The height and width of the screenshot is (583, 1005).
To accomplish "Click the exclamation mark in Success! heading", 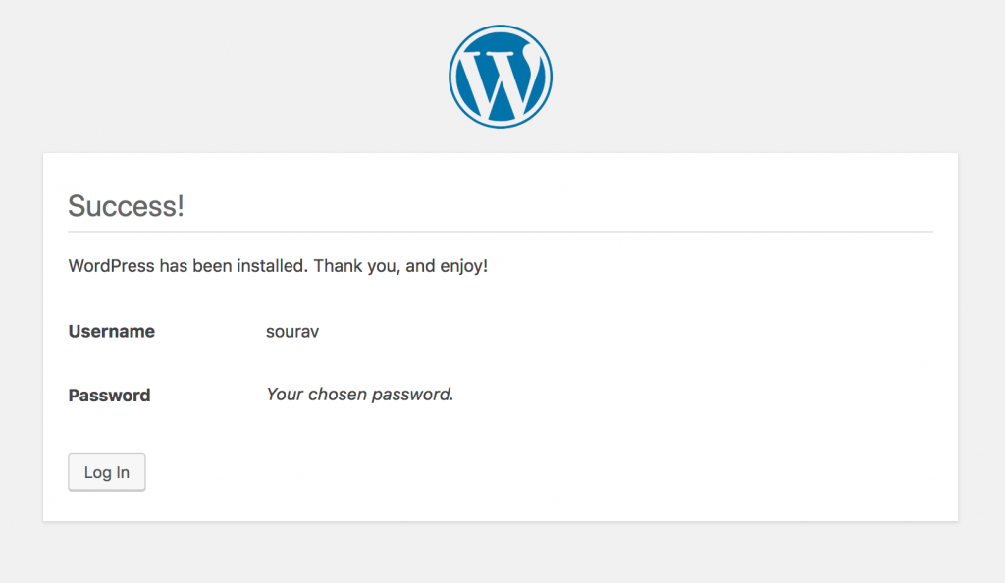I will [180, 207].
